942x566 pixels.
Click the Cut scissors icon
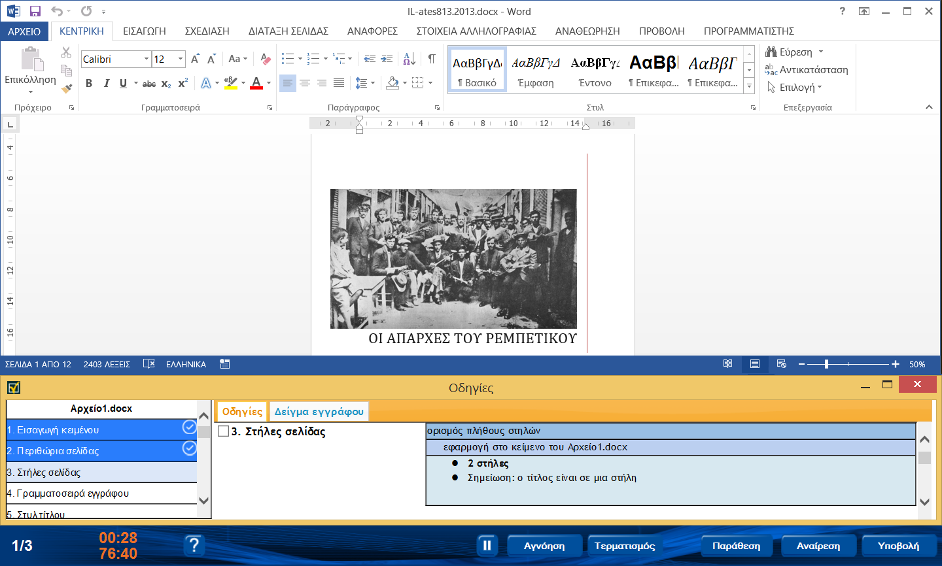66,53
